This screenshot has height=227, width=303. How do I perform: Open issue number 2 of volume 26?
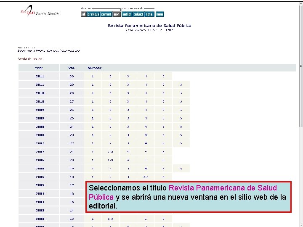(x=110, y=110)
